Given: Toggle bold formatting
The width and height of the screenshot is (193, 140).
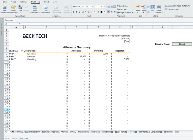Looking at the screenshot, I should (73, 12).
